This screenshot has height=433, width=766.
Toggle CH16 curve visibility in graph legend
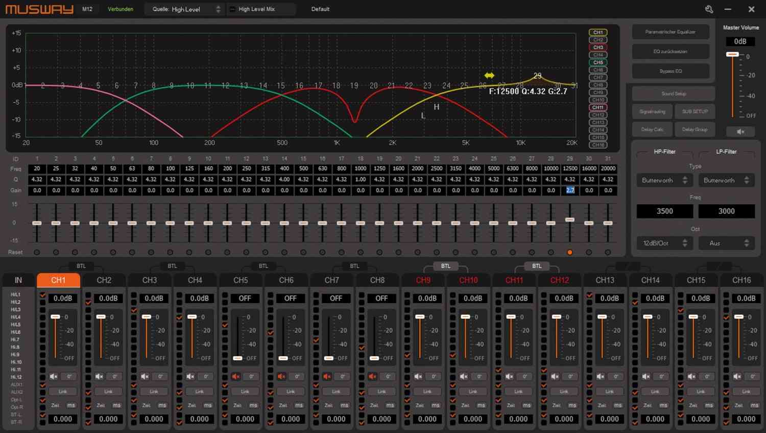pos(598,145)
